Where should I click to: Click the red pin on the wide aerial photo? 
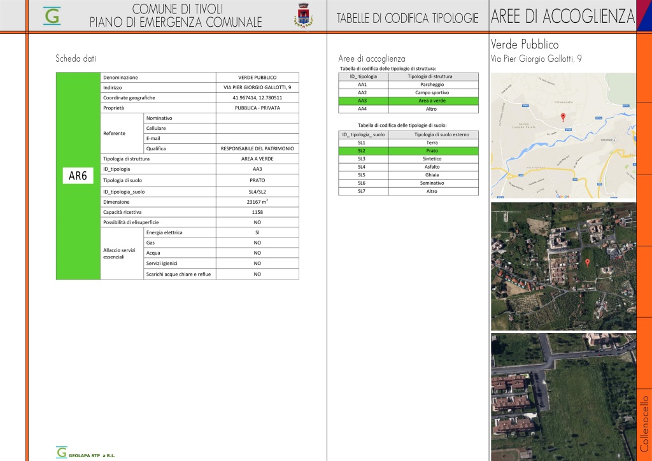(x=587, y=263)
